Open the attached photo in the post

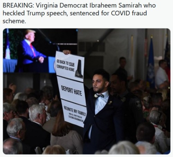86,91
